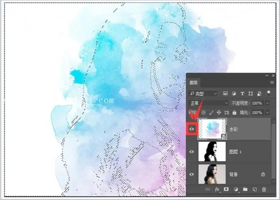Prevent auto-nesting into artboards icon
The height and width of the screenshot is (200, 280).
coord(227,112)
